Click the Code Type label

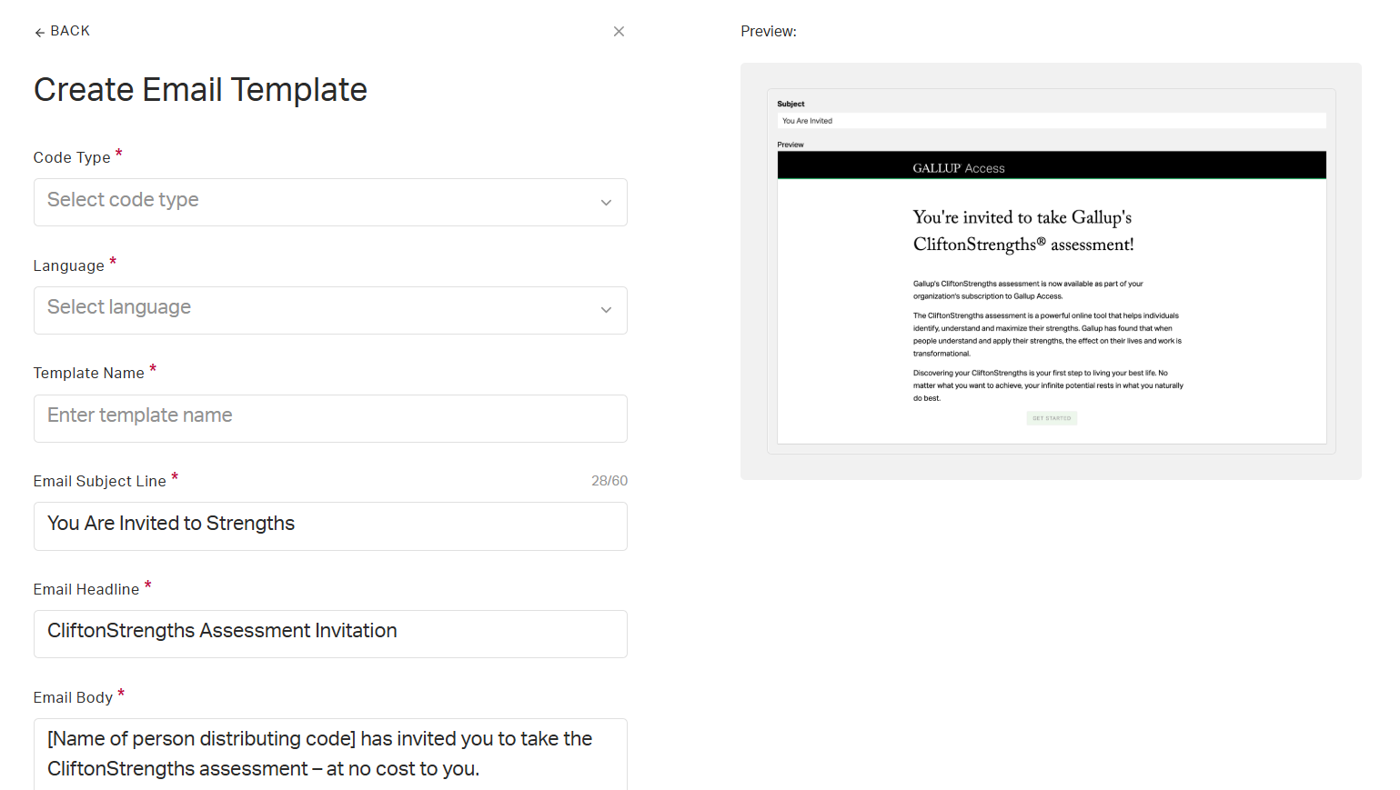click(x=72, y=158)
